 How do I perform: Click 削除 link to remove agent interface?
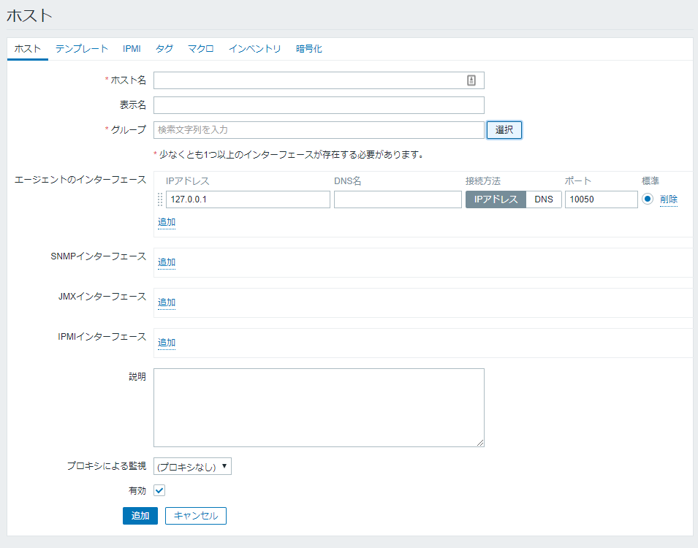tap(668, 199)
